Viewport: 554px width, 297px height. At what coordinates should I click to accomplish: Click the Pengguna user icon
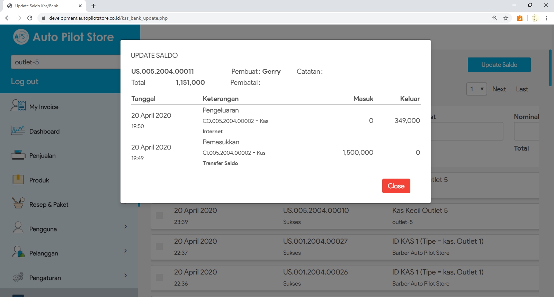point(18,228)
